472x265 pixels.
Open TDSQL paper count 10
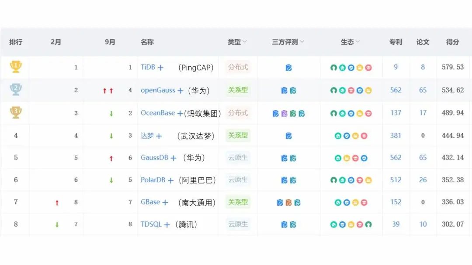click(x=423, y=224)
